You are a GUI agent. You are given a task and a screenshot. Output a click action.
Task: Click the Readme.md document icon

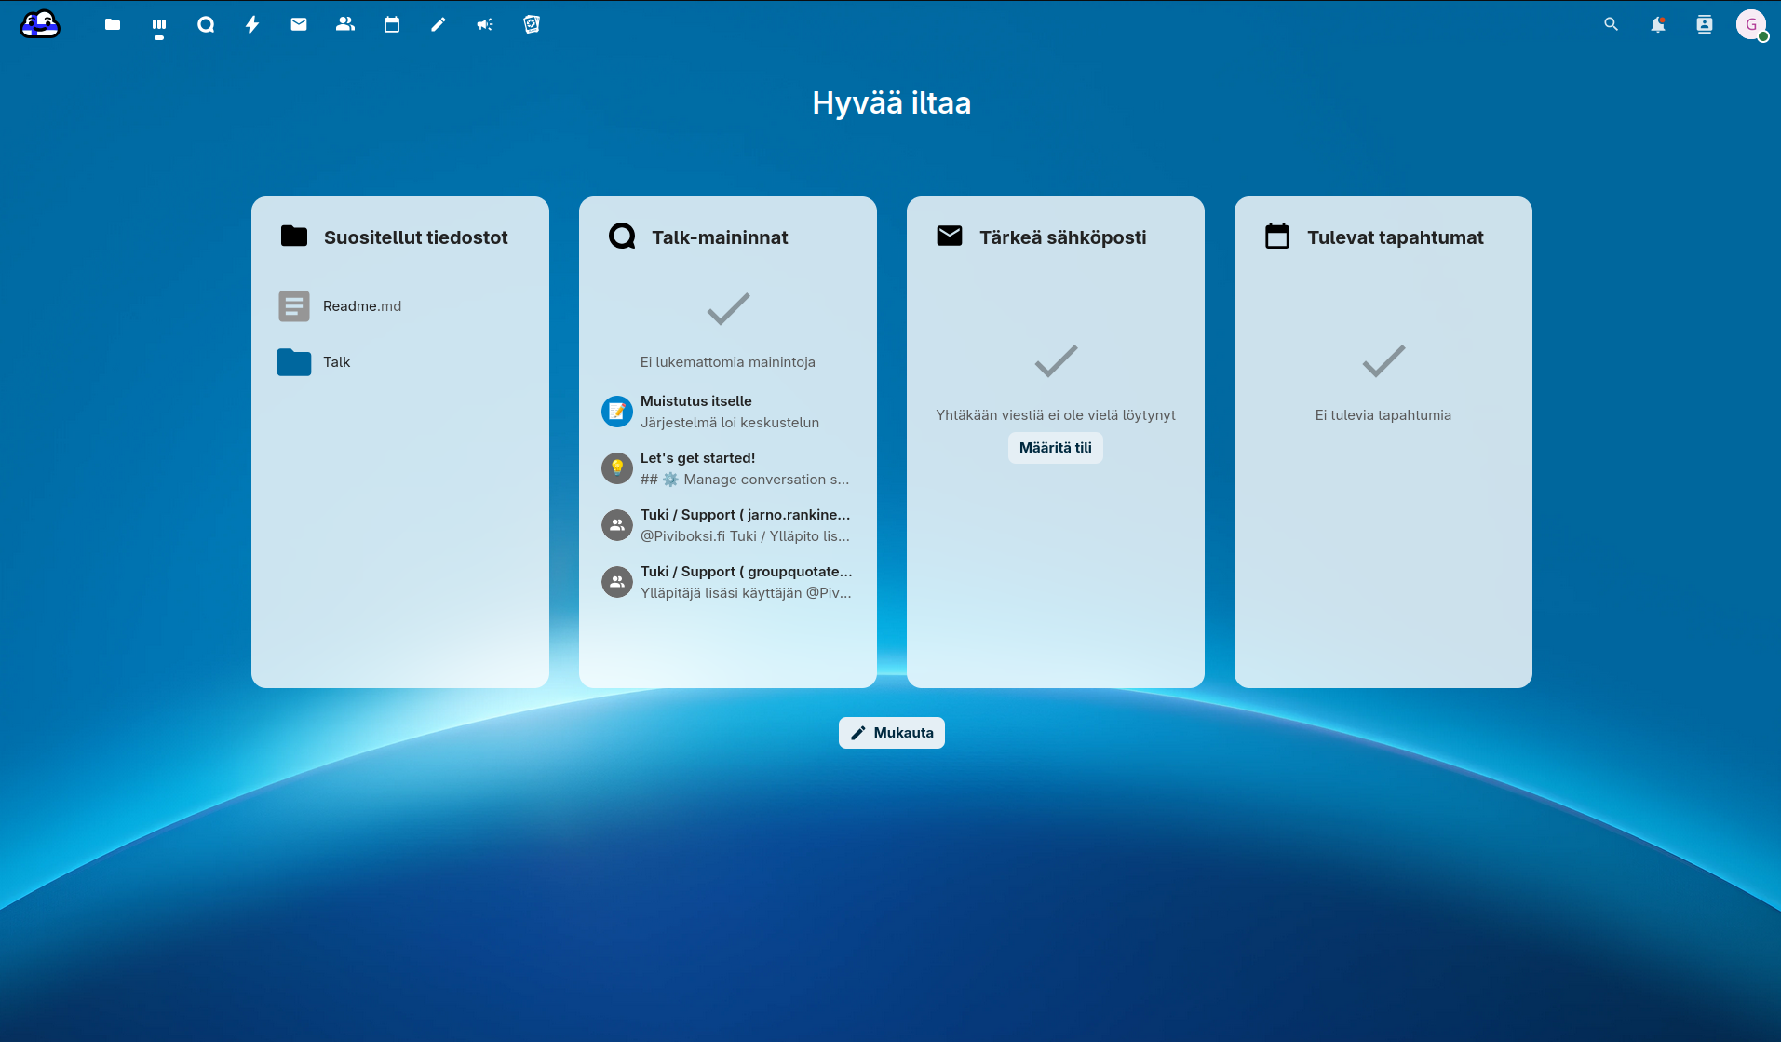pos(294,306)
